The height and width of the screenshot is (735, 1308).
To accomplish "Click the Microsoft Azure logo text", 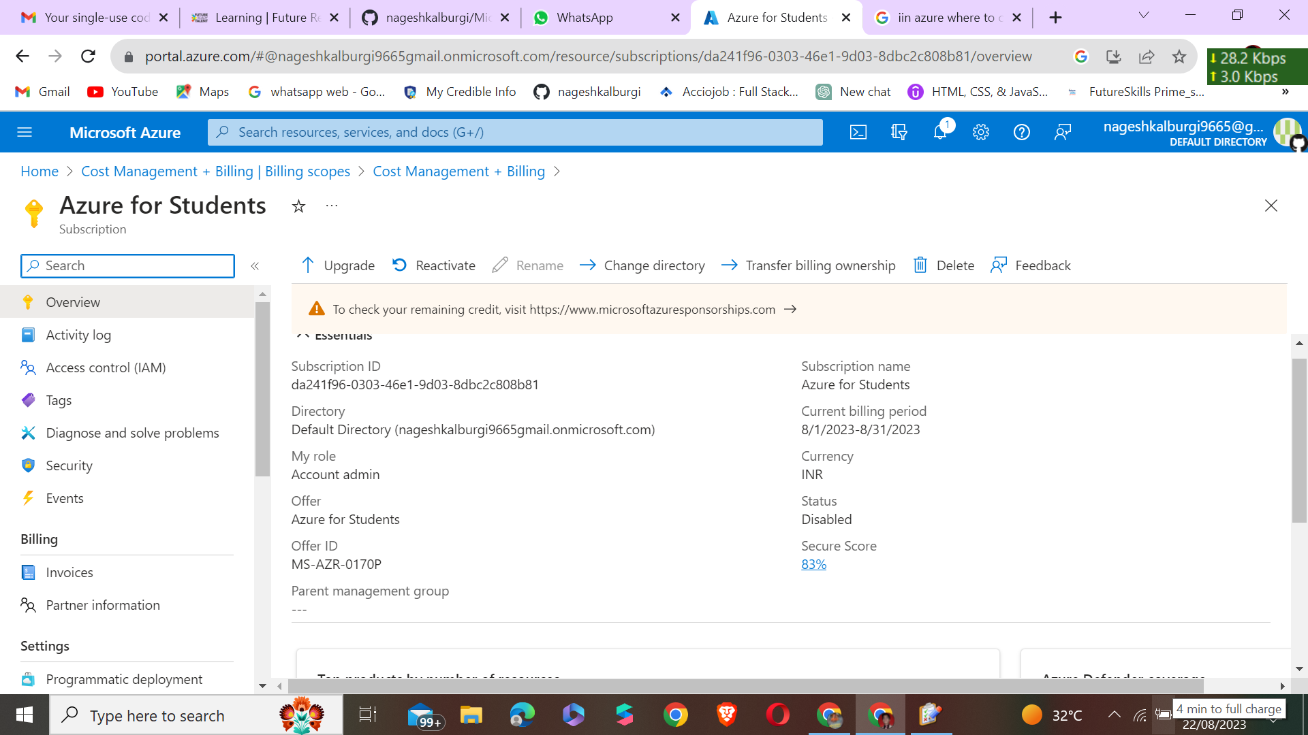I will (x=125, y=133).
